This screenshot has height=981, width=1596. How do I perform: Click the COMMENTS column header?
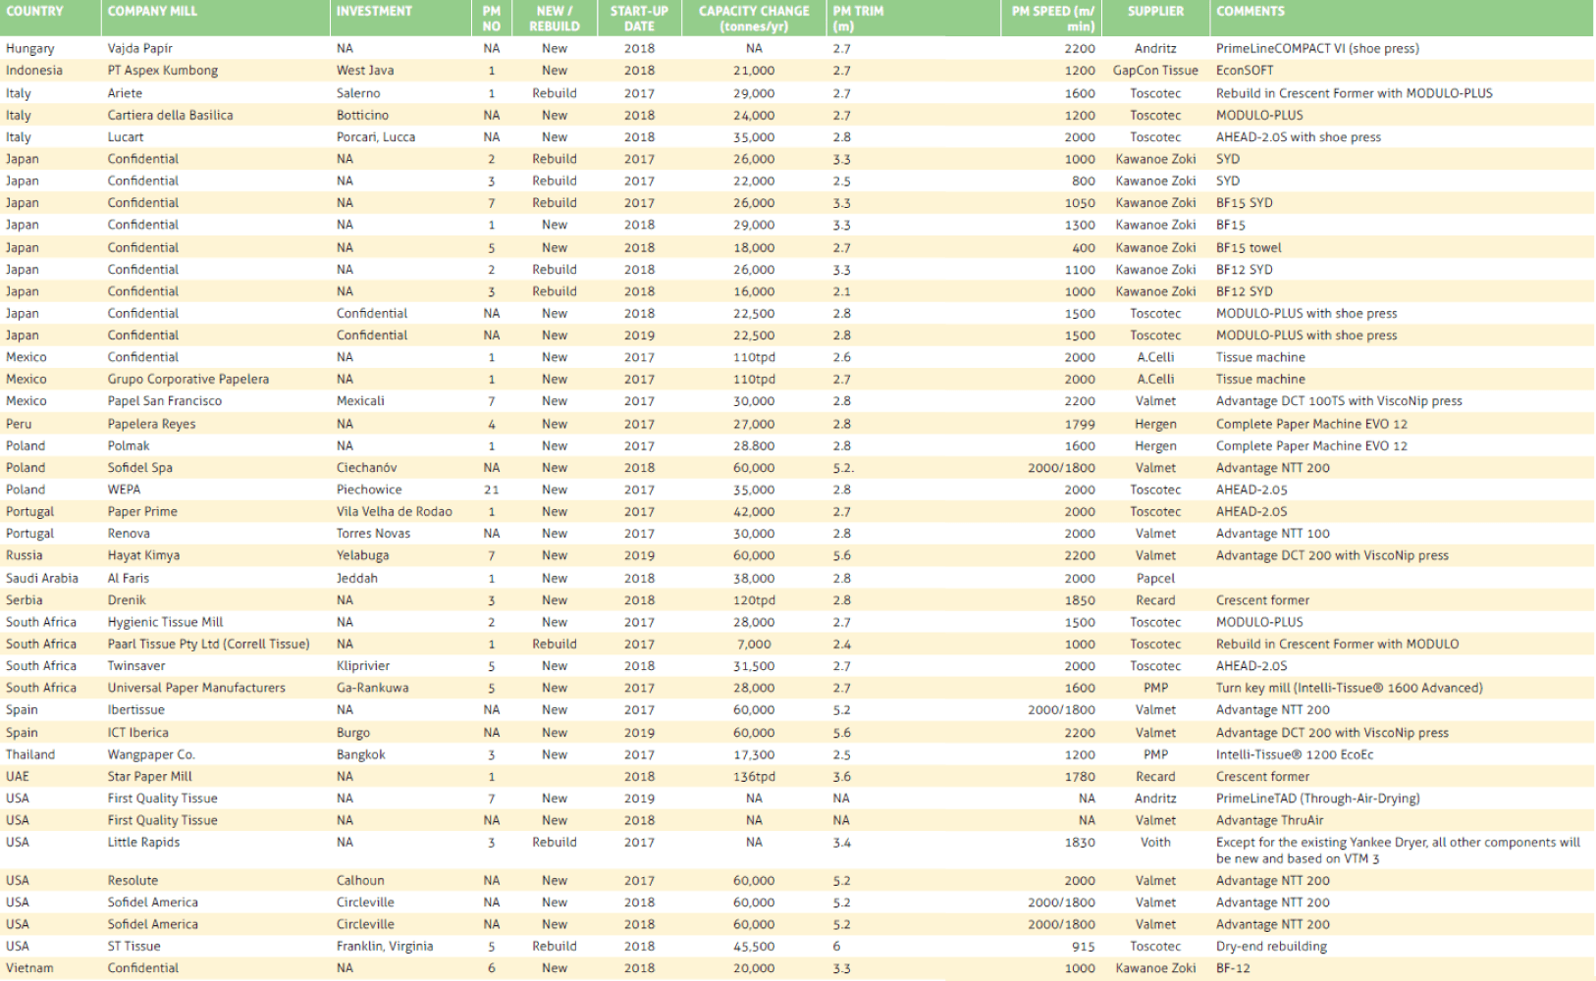click(1250, 11)
